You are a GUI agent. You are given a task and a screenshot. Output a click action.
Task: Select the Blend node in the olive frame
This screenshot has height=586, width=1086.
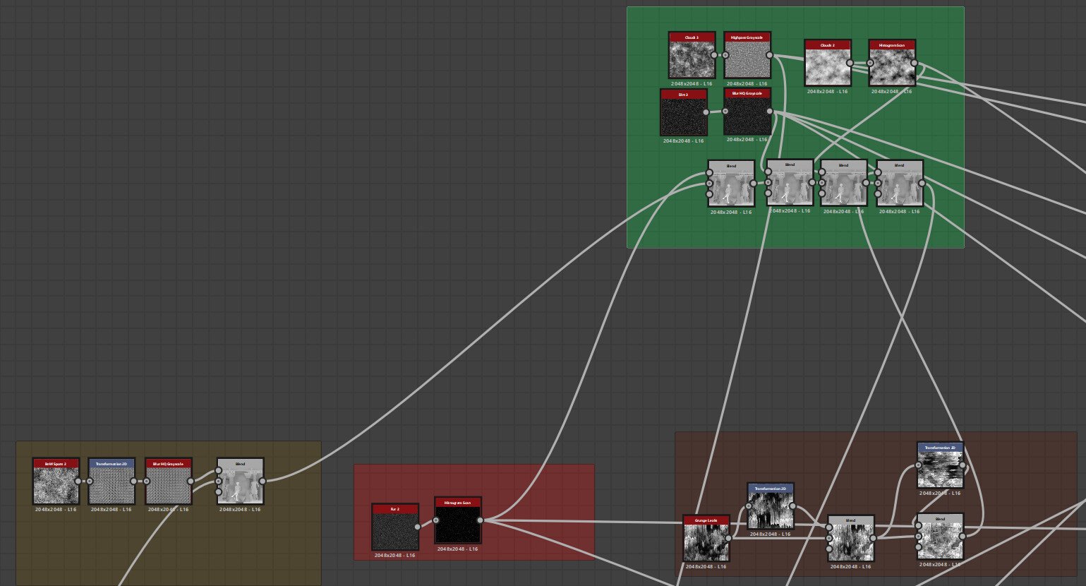click(240, 482)
